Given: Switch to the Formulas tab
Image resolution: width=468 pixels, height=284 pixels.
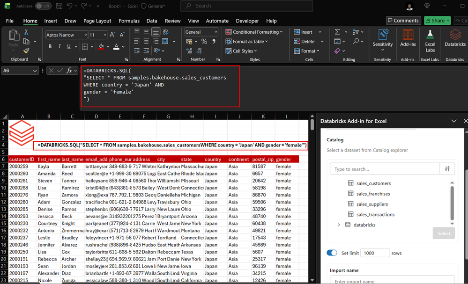Looking at the screenshot, I should click(129, 21).
